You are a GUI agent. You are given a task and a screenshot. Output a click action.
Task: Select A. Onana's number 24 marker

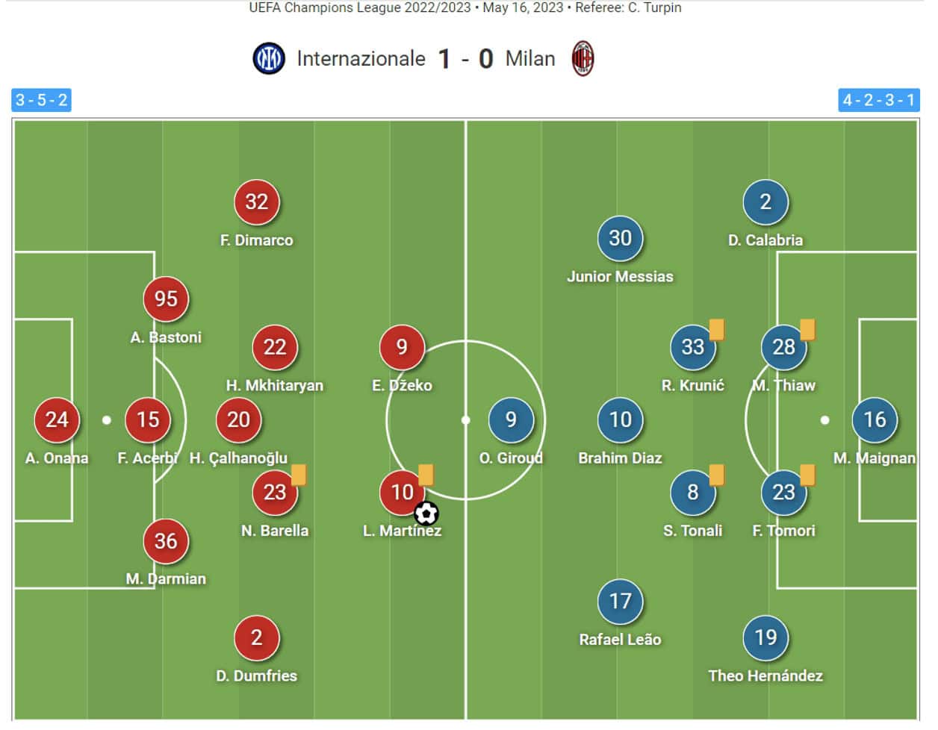pos(57,419)
